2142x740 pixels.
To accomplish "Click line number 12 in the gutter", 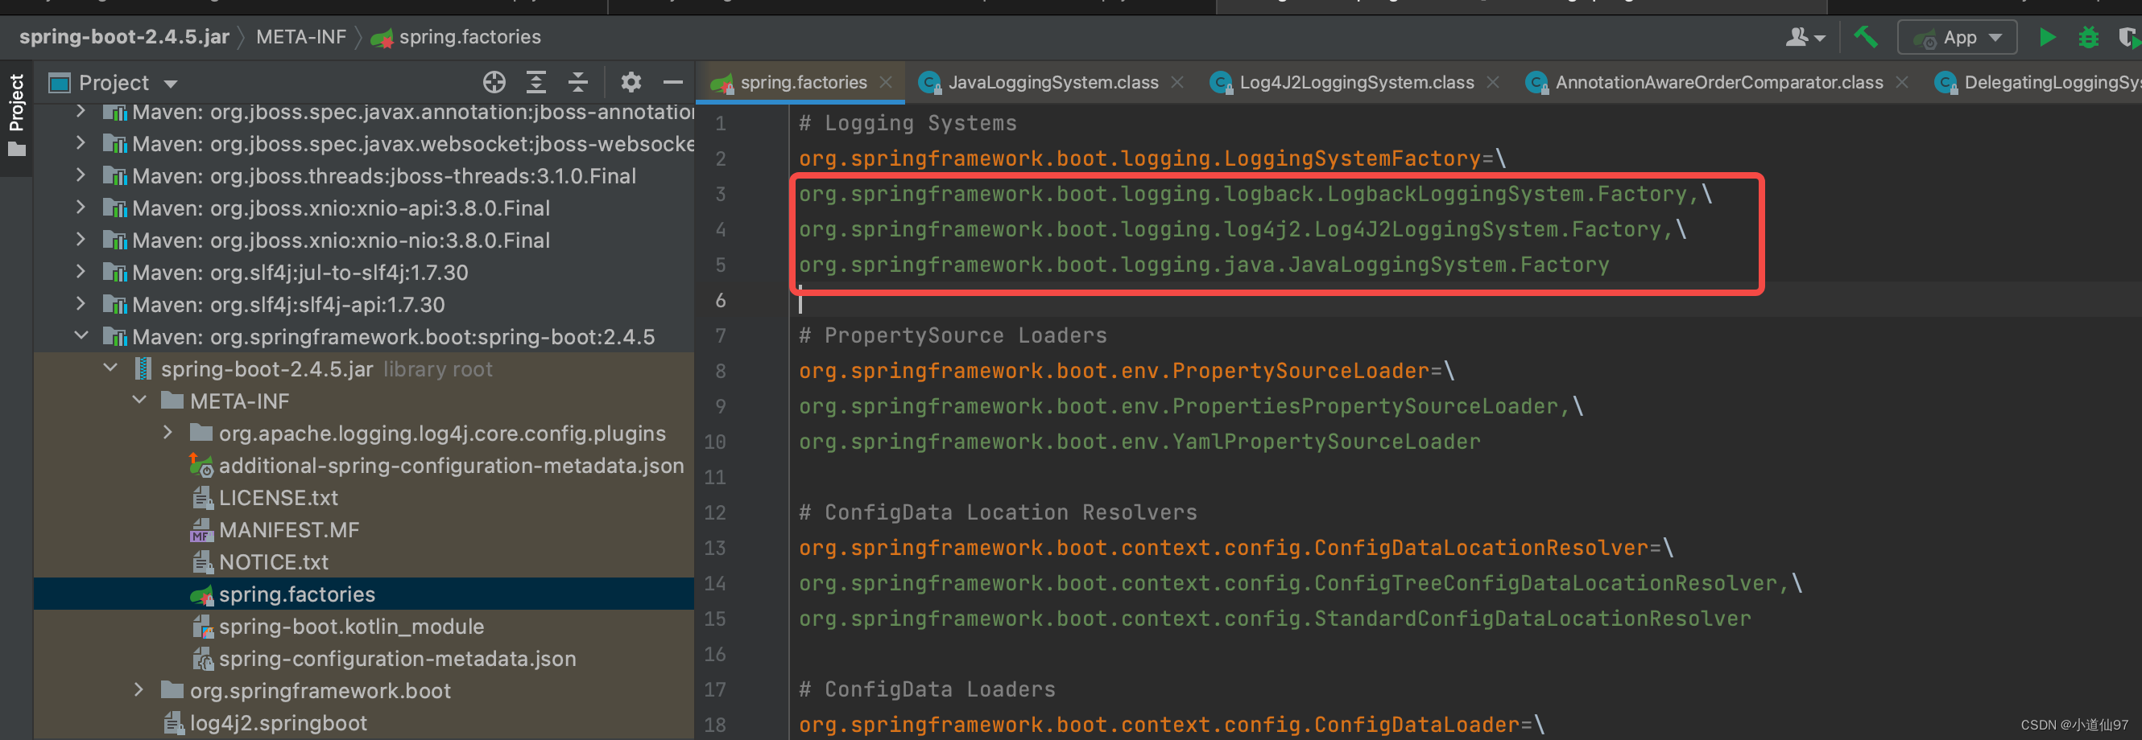I will coord(715,512).
